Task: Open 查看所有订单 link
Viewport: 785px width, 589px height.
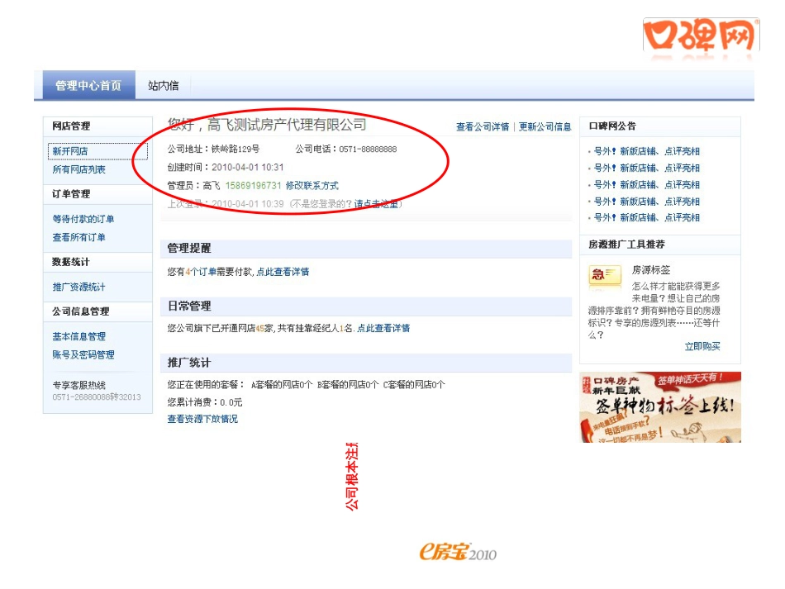Action: pyautogui.click(x=78, y=237)
